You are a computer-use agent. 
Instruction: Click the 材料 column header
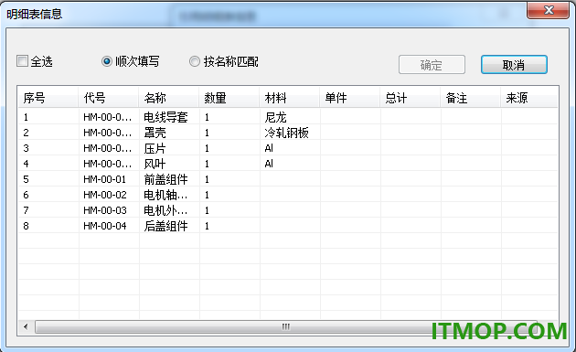289,98
